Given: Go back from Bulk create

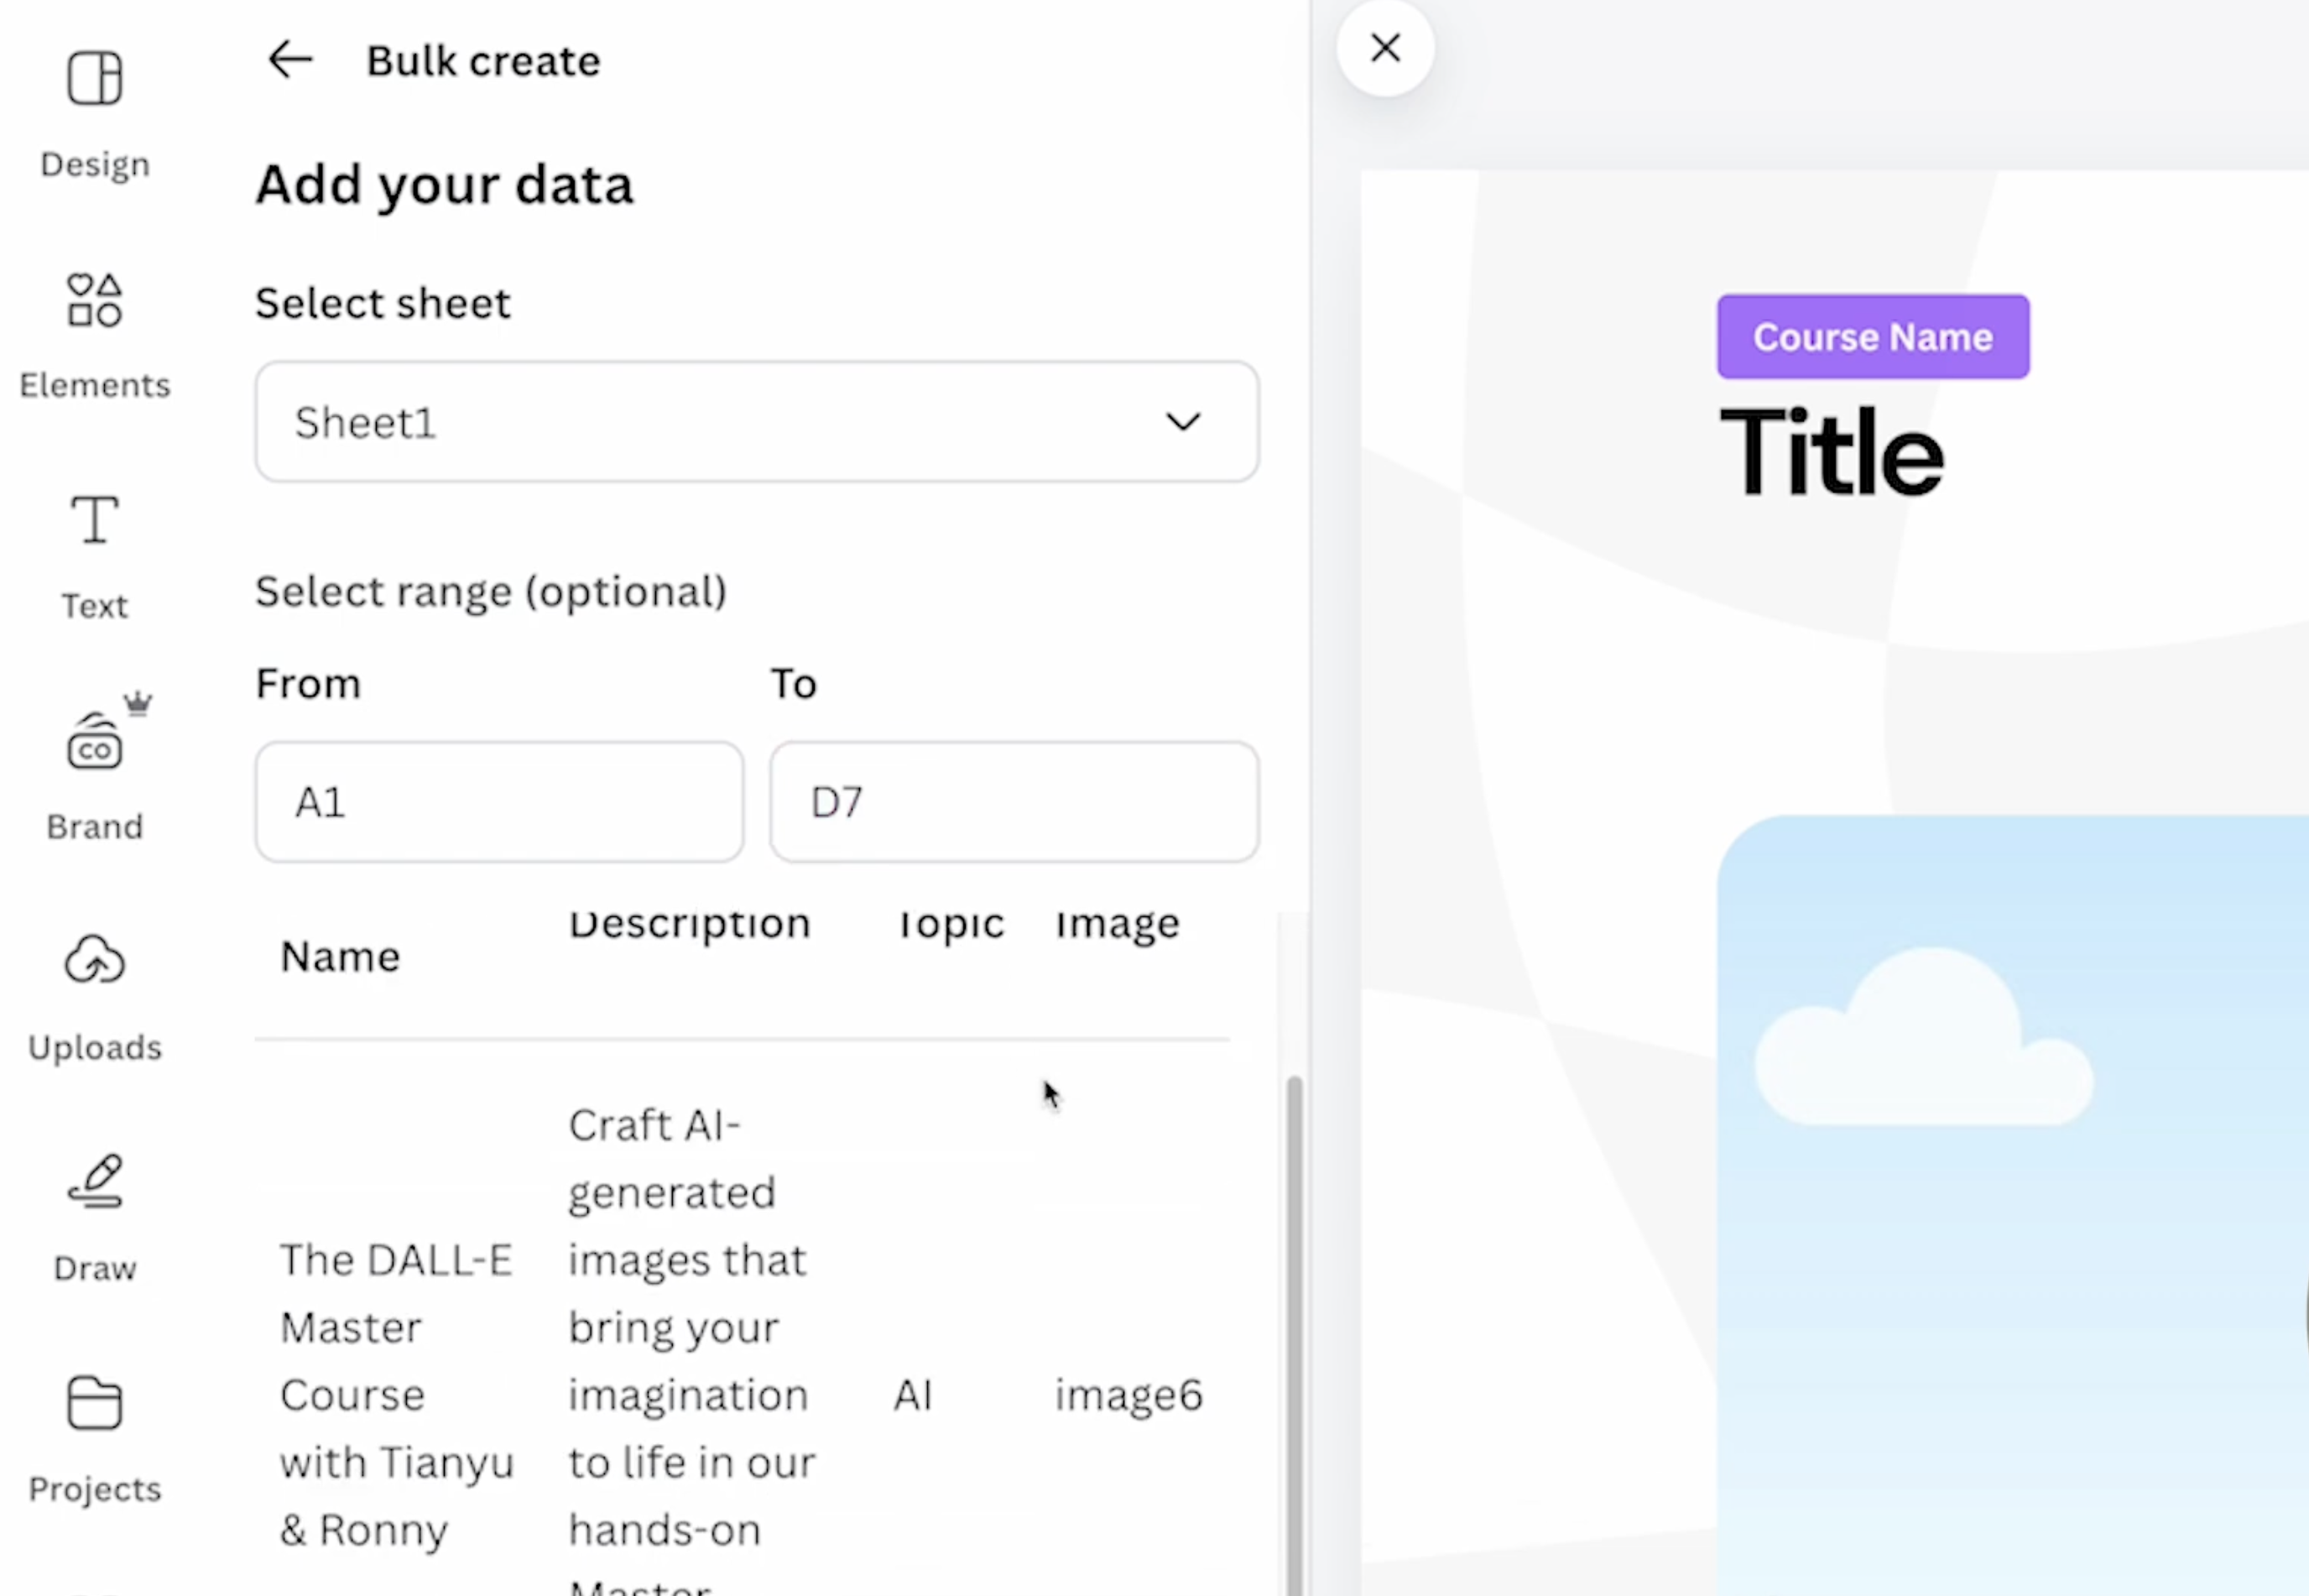Looking at the screenshot, I should coord(290,60).
